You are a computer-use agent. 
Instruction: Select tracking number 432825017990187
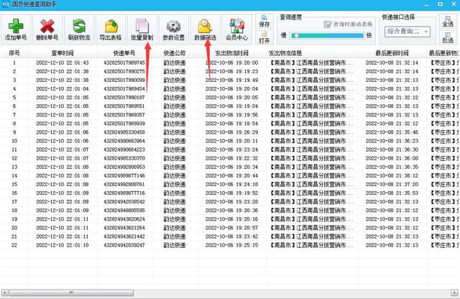click(x=124, y=98)
